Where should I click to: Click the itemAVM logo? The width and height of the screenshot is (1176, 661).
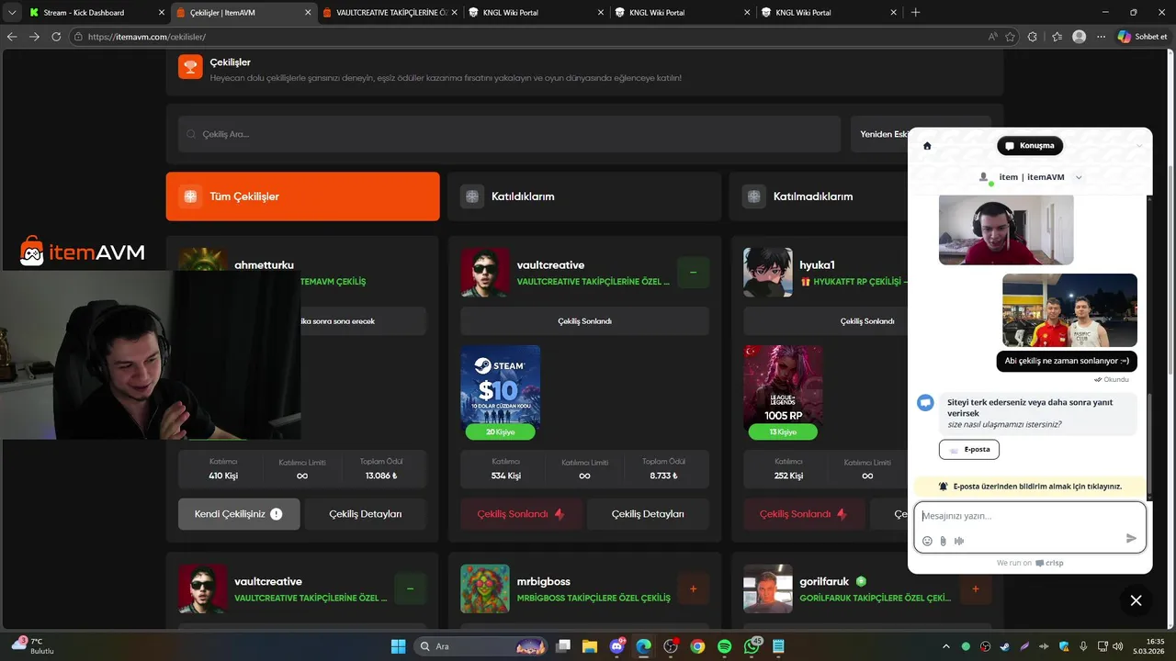[83, 251]
